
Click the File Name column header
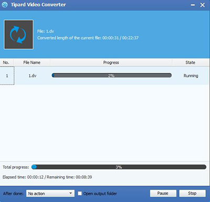tap(32, 63)
